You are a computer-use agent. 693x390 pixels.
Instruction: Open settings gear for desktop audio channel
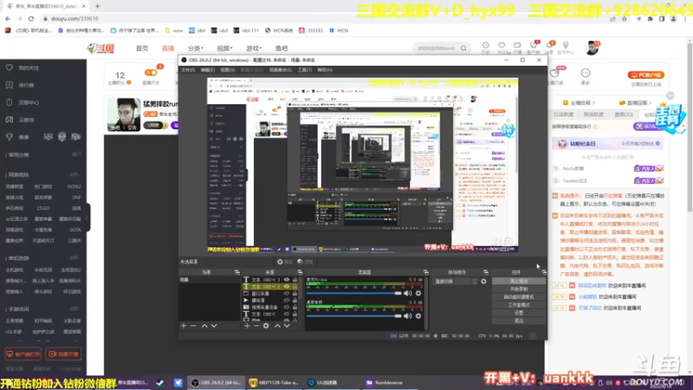(x=418, y=315)
